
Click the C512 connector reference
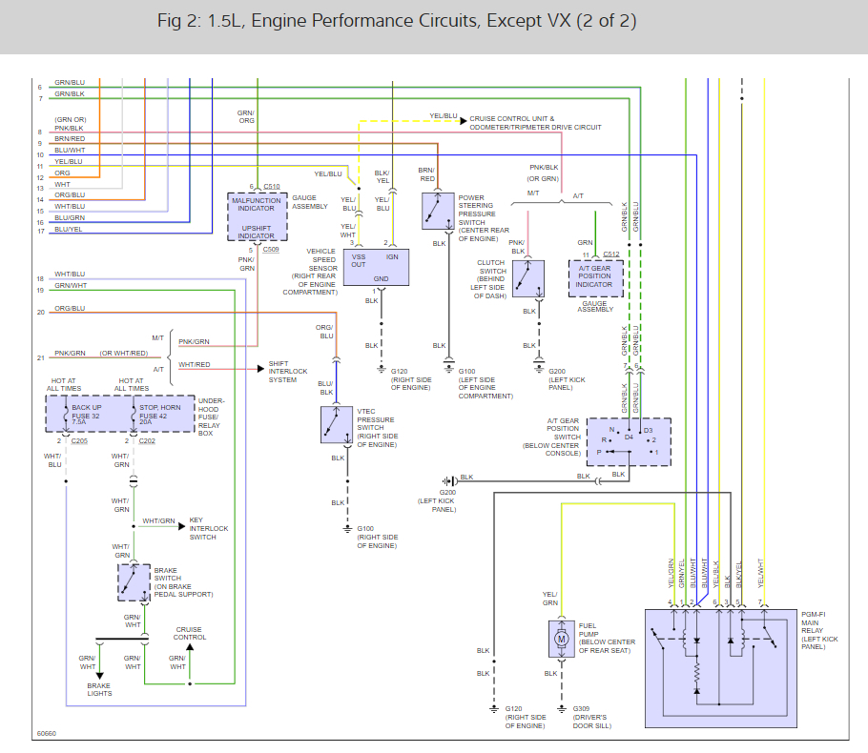(611, 254)
